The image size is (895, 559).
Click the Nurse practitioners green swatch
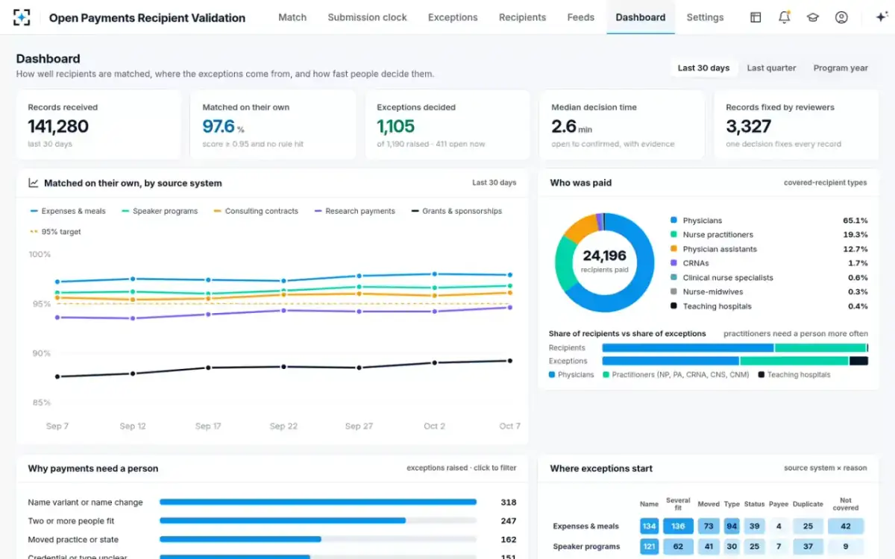(x=673, y=235)
